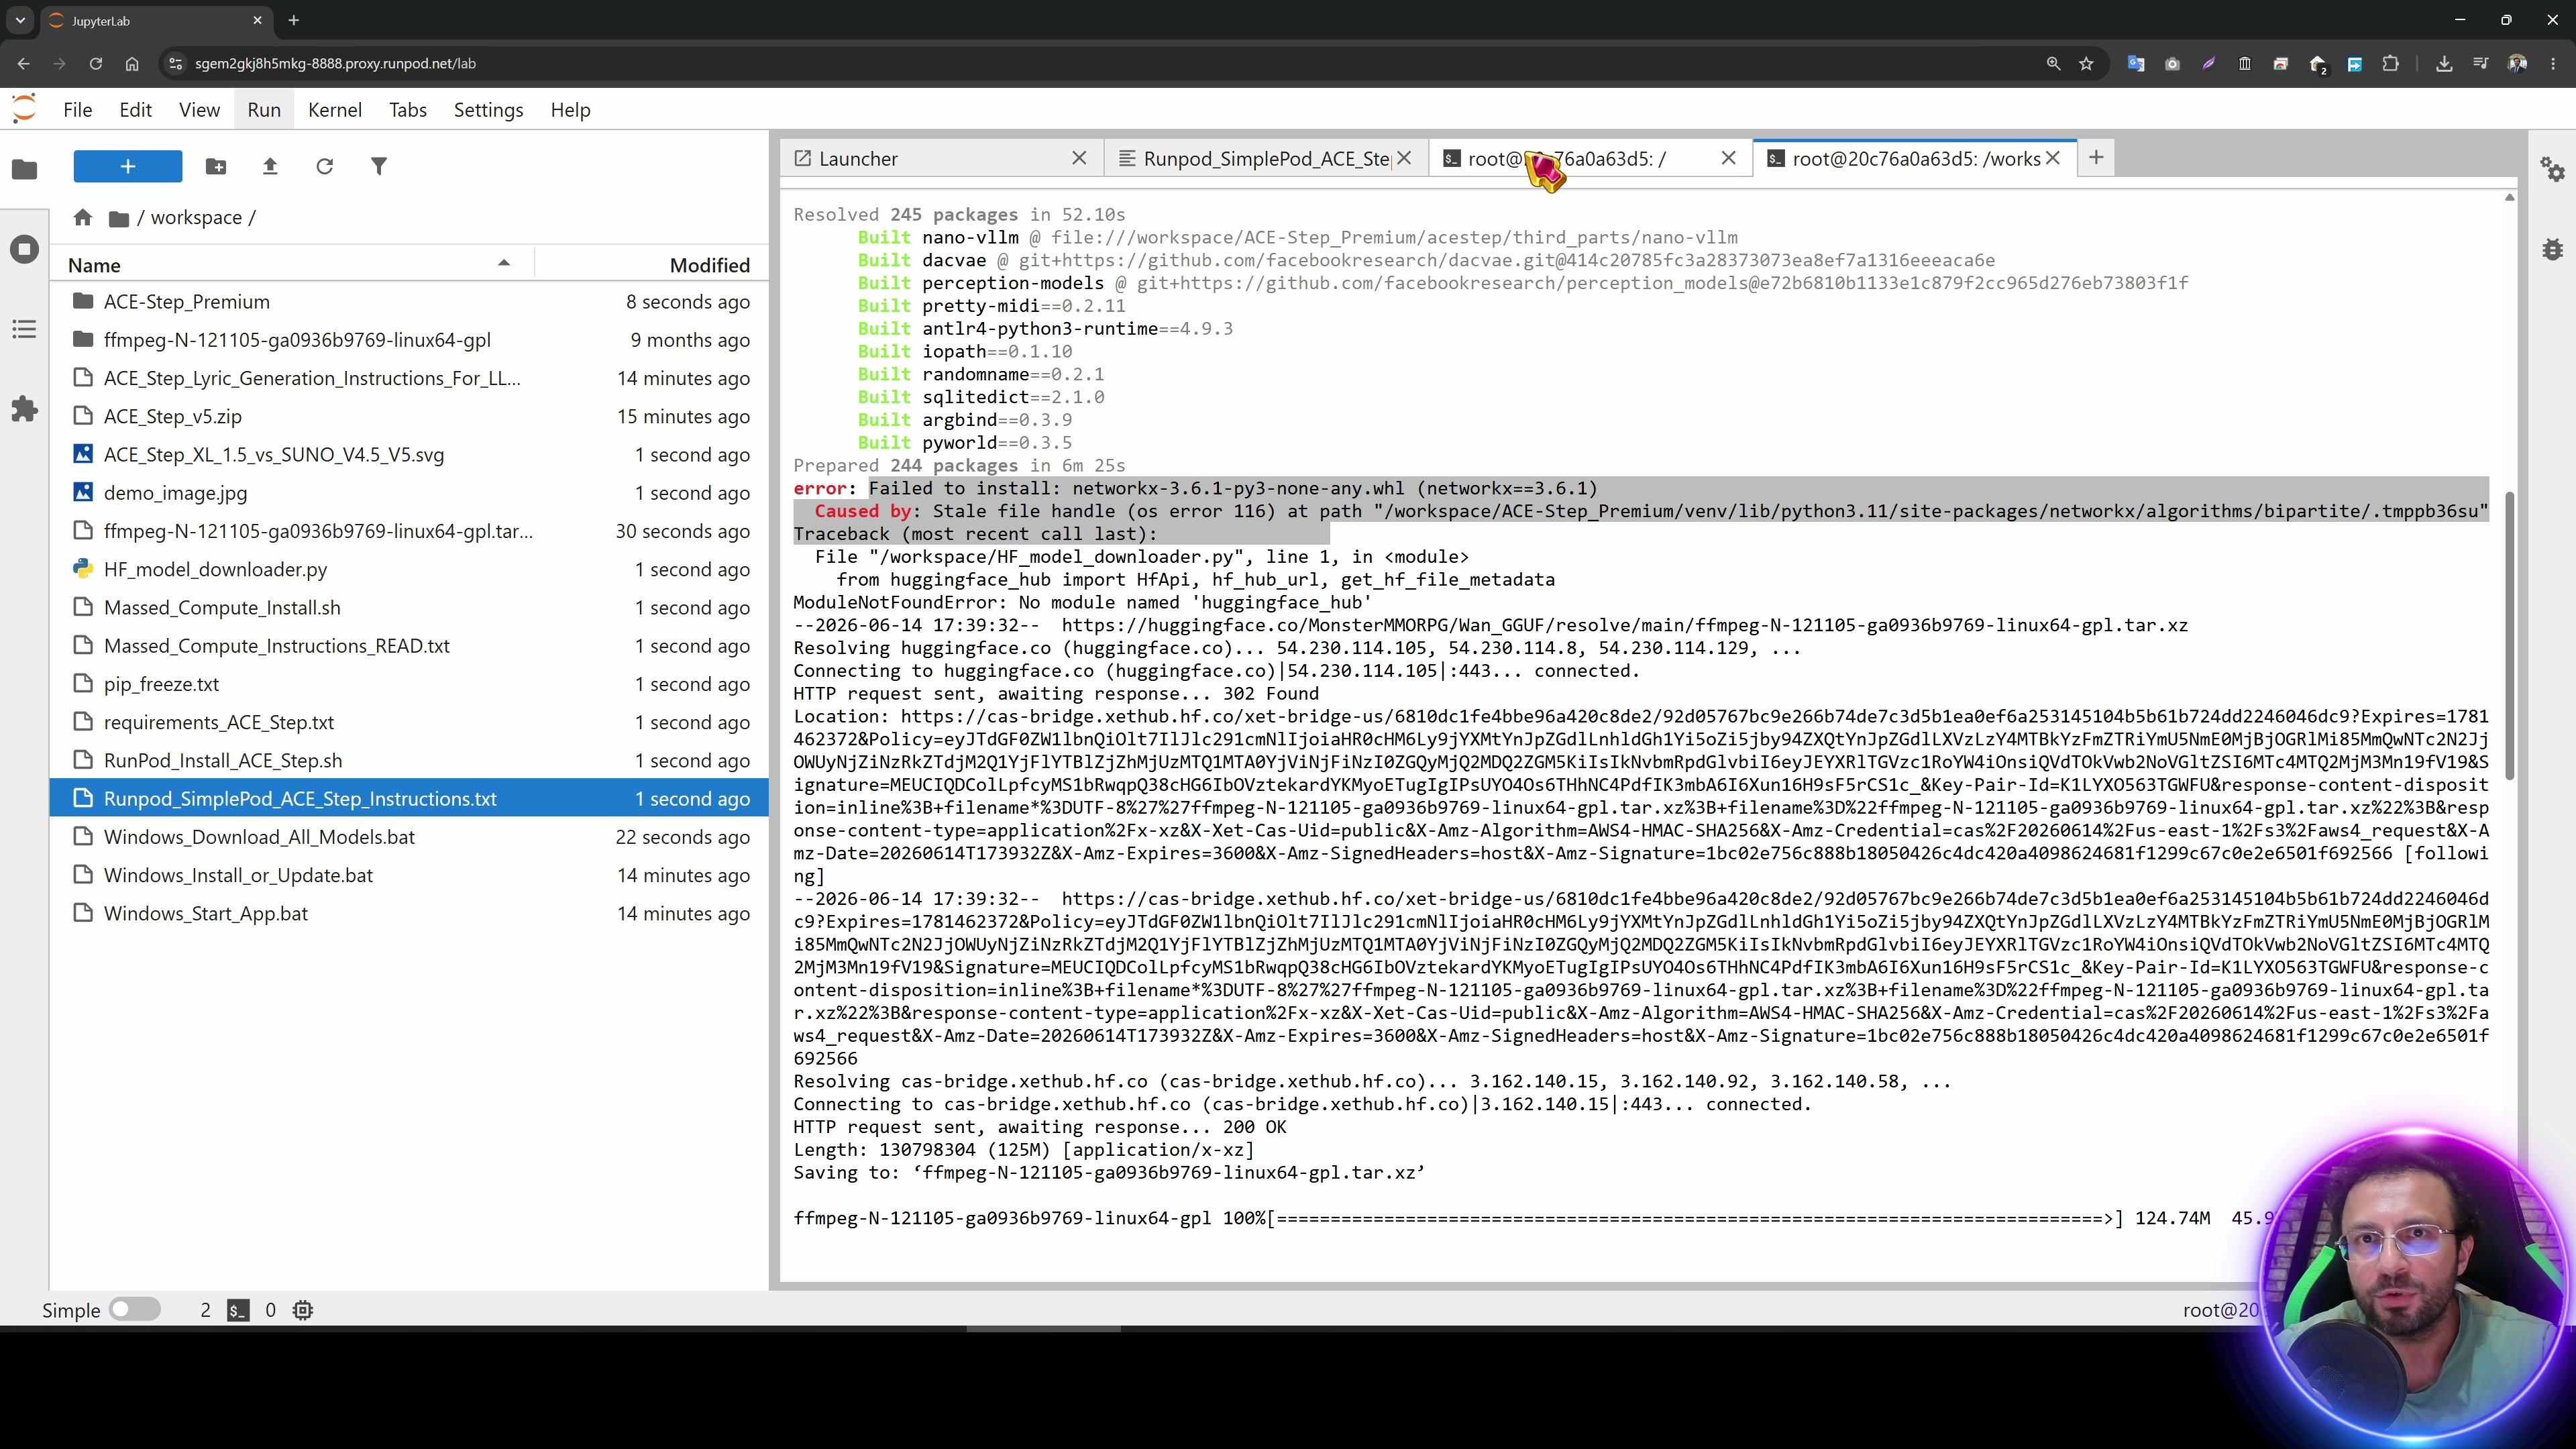The width and height of the screenshot is (2576, 1449).
Task: Refresh the file browser list
Action: (x=324, y=166)
